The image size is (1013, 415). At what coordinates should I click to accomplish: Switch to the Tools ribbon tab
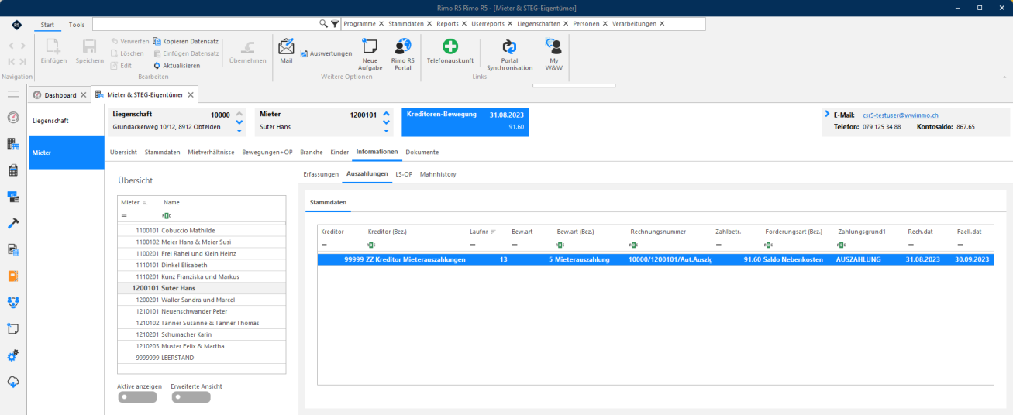pos(77,25)
